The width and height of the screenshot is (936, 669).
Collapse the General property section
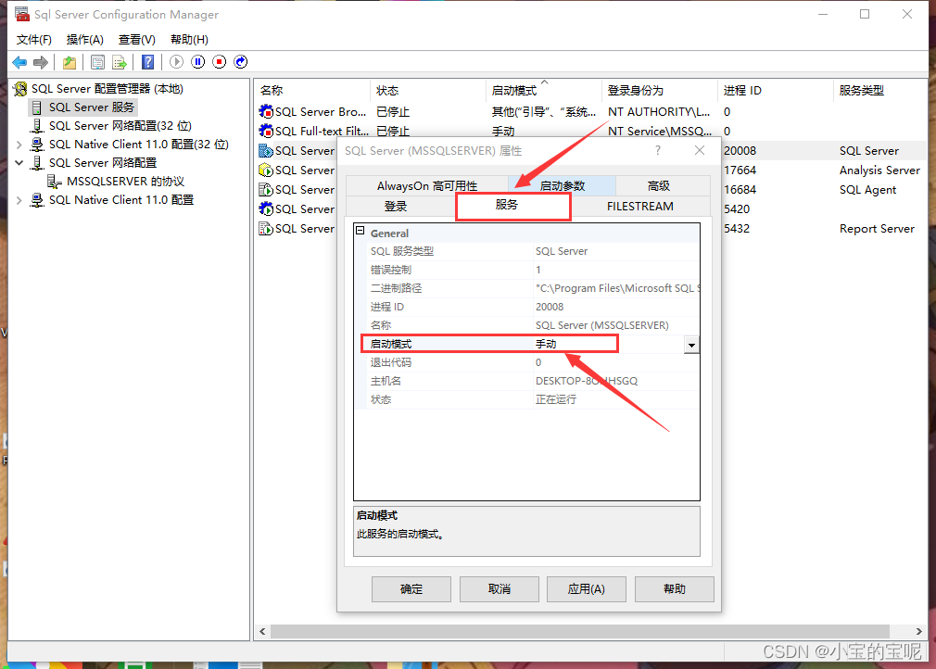point(360,231)
